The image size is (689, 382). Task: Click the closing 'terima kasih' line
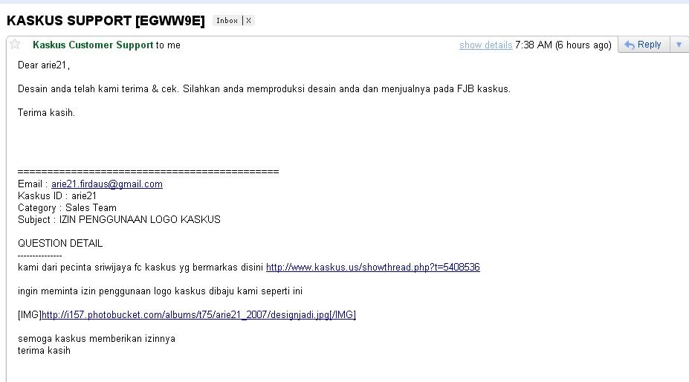point(44,350)
